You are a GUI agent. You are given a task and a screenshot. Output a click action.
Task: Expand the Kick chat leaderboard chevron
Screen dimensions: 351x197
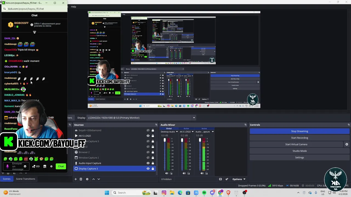34,32
